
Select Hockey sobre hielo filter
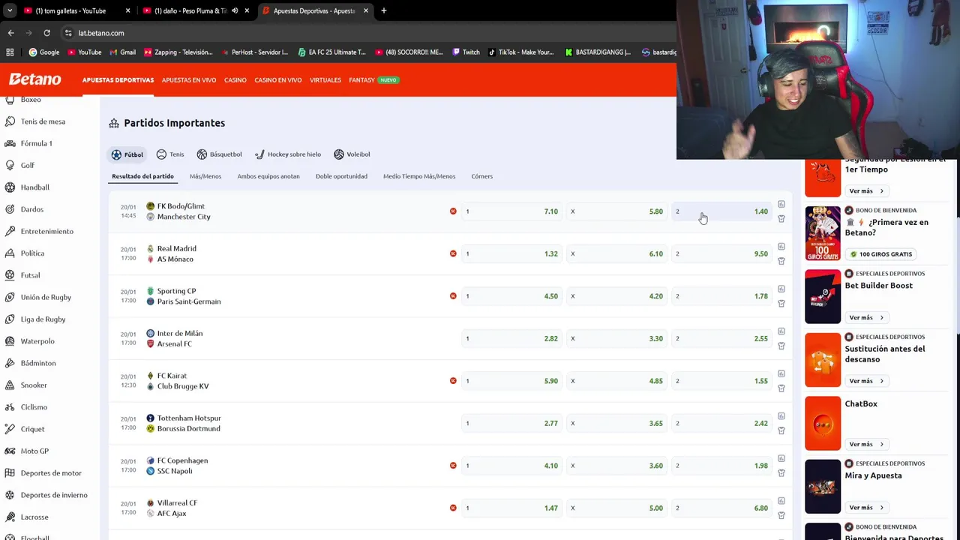point(287,154)
